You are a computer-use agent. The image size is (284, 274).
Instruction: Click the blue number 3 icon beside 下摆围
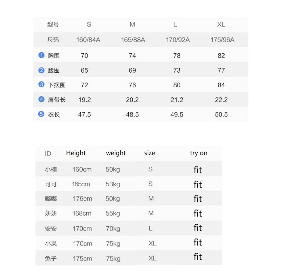[x=41, y=84]
